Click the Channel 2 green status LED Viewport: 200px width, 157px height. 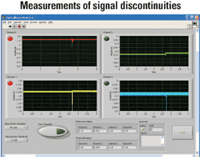click(107, 39)
